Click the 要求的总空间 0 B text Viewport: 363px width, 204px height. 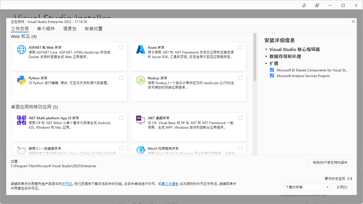(338, 179)
